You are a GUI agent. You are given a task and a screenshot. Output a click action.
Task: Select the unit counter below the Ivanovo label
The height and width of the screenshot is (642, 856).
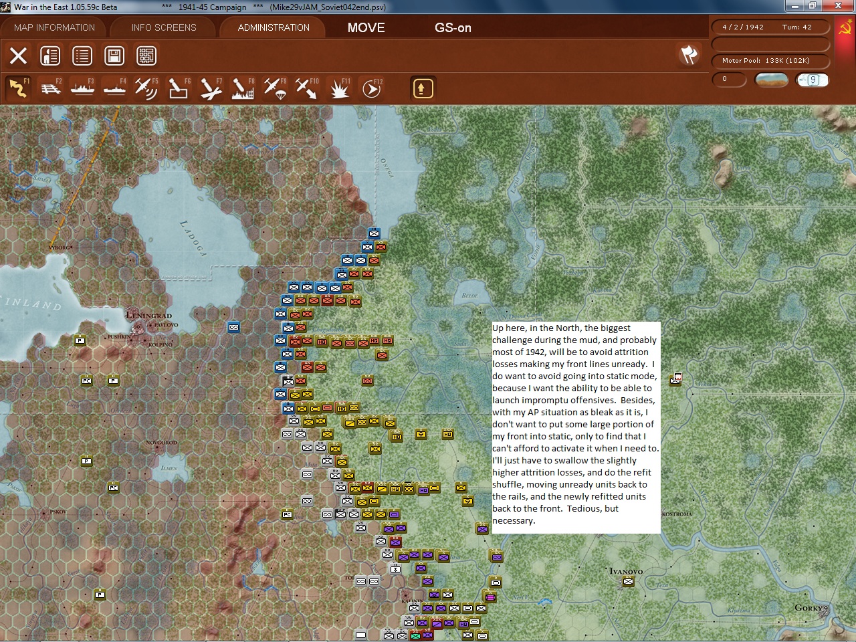point(628,582)
